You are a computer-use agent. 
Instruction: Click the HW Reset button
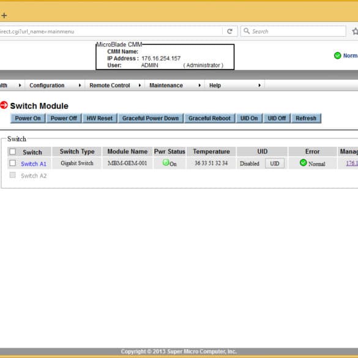coord(100,118)
